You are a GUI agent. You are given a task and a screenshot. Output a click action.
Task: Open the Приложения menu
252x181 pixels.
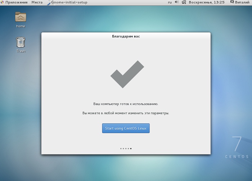tap(17, 3)
